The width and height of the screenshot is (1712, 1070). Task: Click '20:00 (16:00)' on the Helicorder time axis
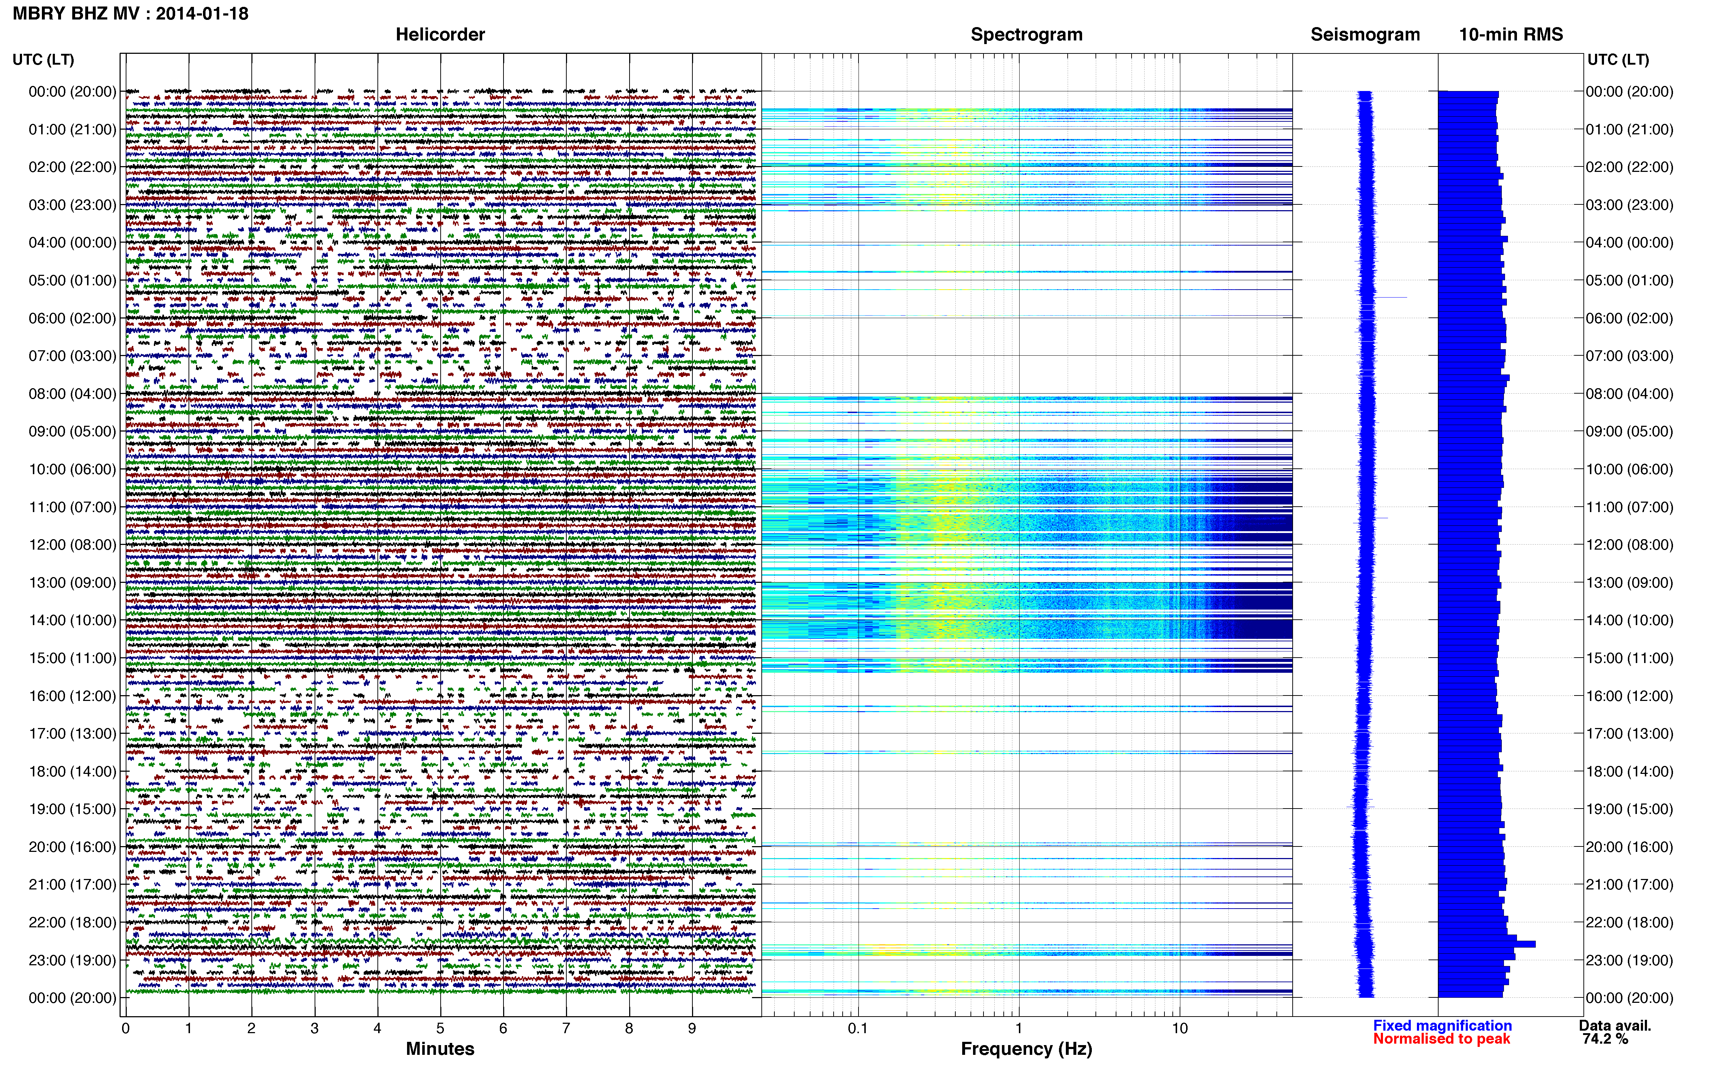pos(72,847)
